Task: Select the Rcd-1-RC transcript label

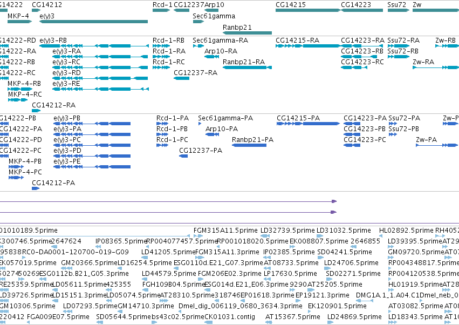Action: coord(169,62)
